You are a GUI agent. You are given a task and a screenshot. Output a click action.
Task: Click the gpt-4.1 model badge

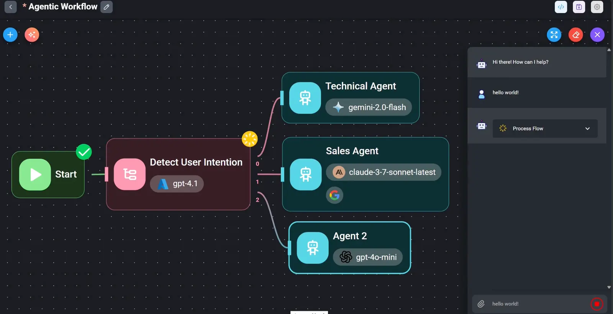177,184
